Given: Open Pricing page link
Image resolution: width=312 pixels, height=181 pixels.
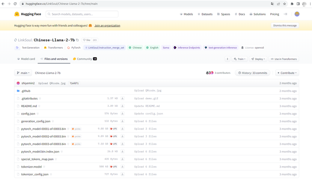Looking at the screenshot, I should (275, 14).
